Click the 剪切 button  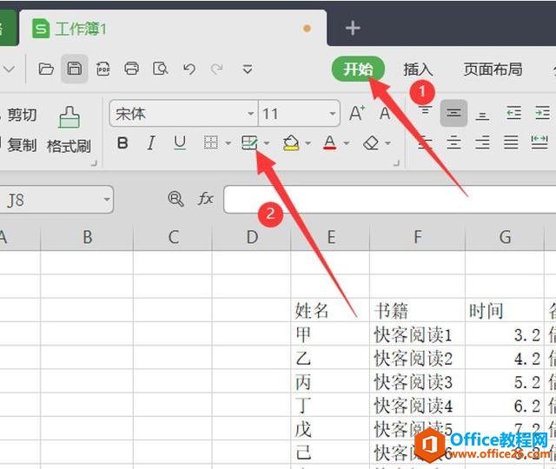click(22, 115)
